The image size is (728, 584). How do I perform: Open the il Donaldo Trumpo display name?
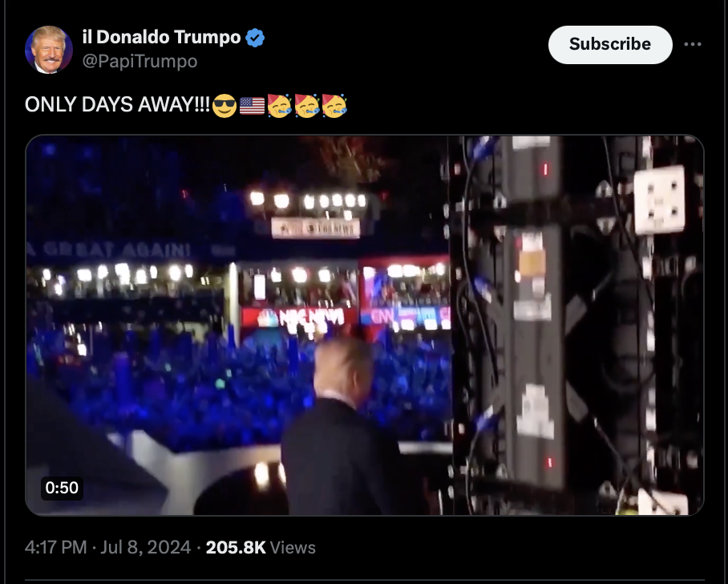pos(162,37)
